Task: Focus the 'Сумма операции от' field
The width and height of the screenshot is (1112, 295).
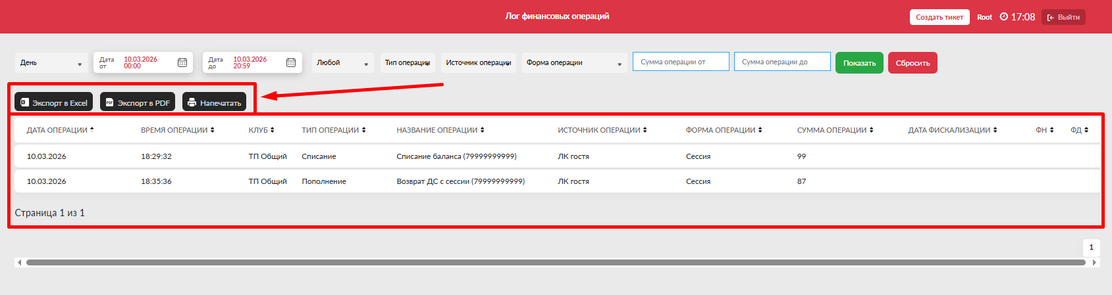Action: [681, 62]
